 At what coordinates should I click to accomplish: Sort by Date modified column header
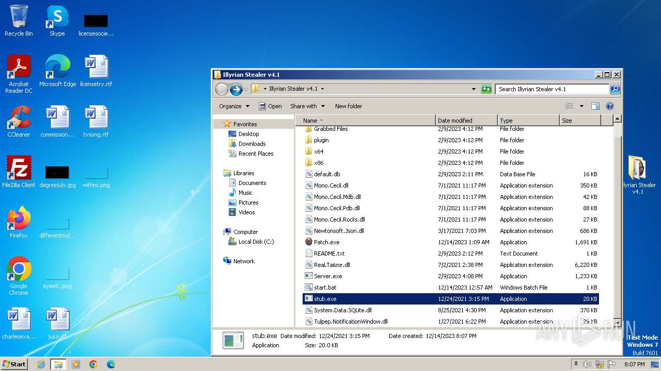click(466, 121)
